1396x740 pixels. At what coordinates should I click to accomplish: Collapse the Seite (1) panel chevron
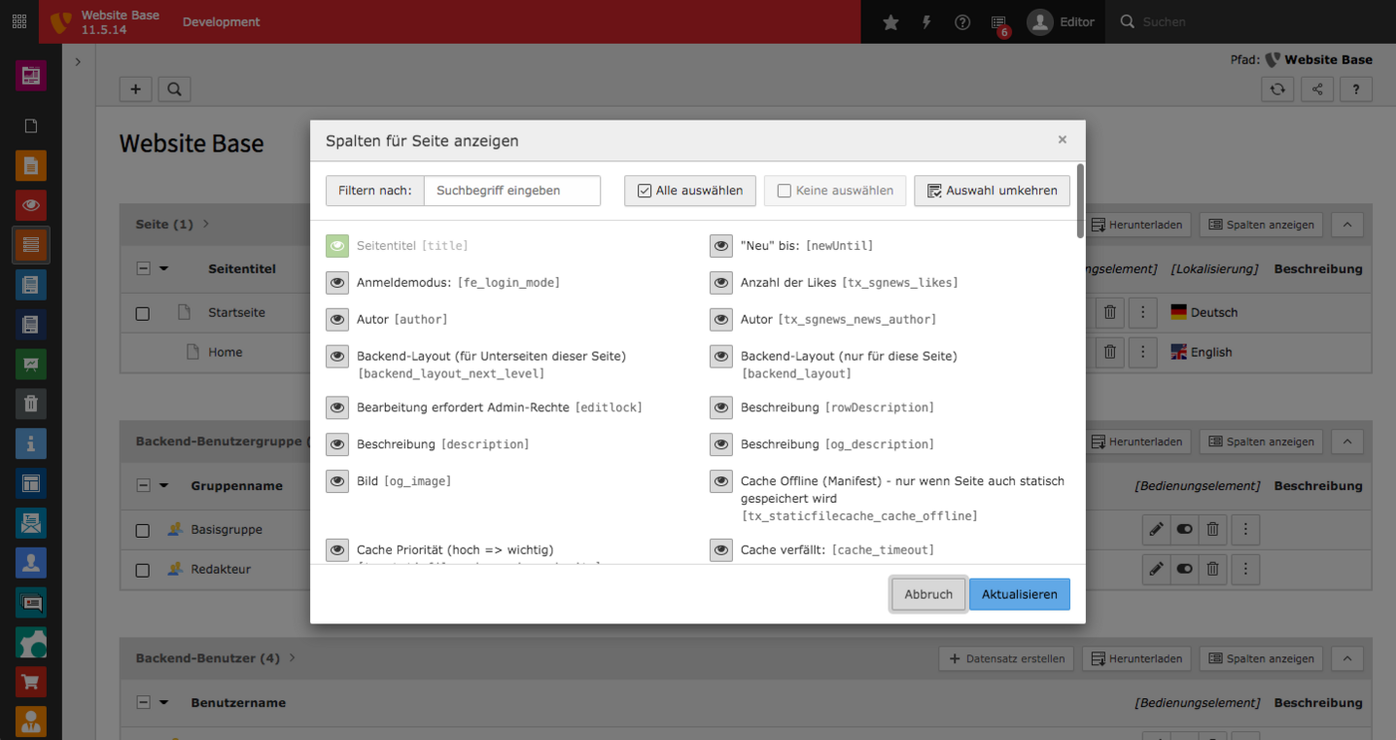[x=1346, y=225]
